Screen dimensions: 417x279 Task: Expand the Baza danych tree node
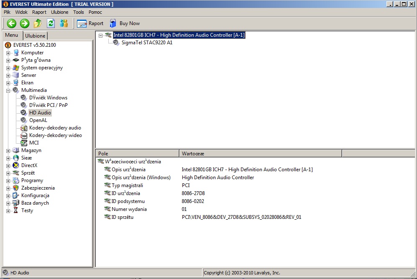pos(8,203)
